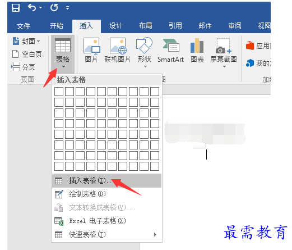292x250 pixels.
Task: Click the Redo/Repeat circular arrow icon
Action: (x=54, y=8)
